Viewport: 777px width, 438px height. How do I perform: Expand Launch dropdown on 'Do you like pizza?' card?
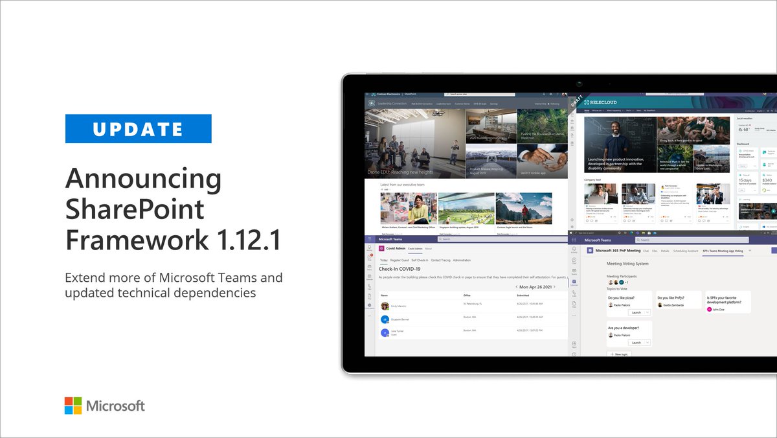tap(648, 312)
